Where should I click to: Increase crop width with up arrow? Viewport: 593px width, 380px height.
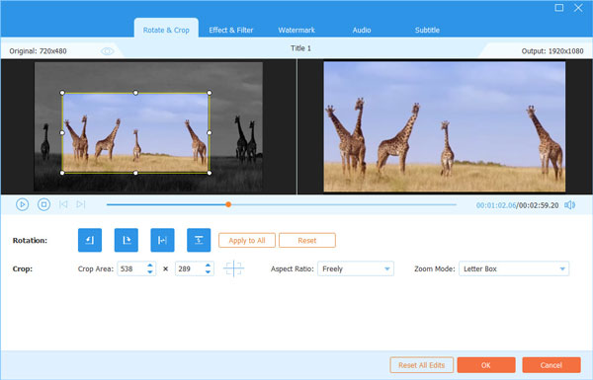click(x=150, y=266)
